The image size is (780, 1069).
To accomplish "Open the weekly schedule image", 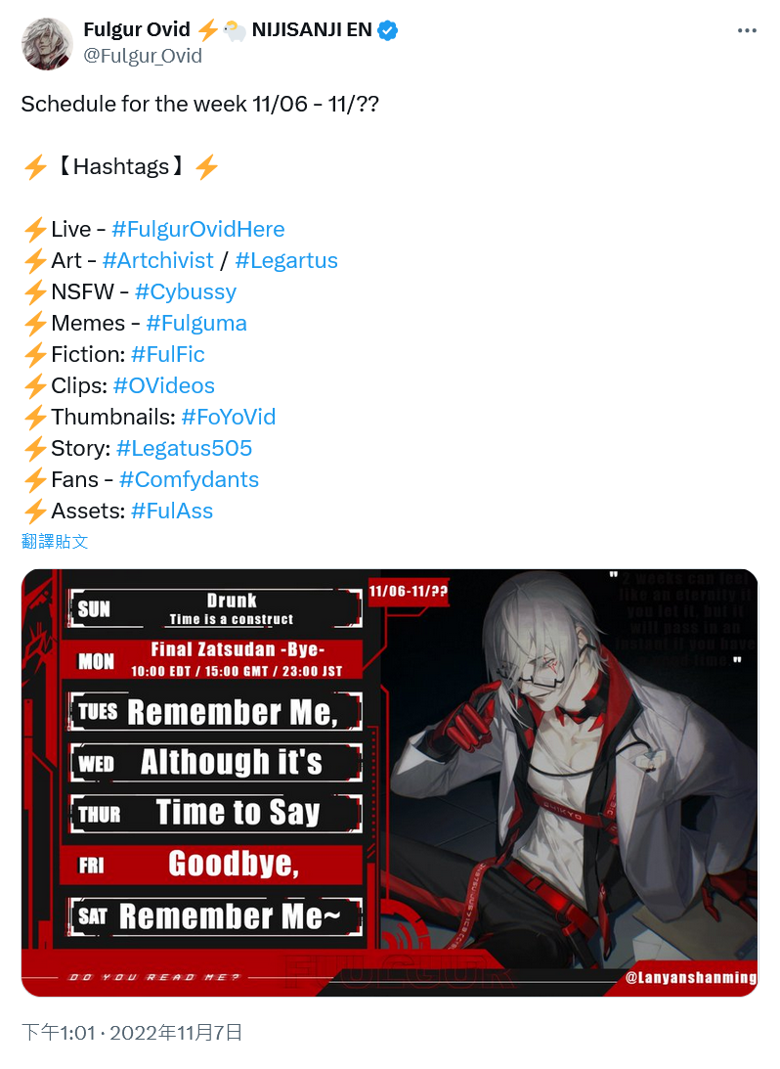I will pyautogui.click(x=389, y=782).
